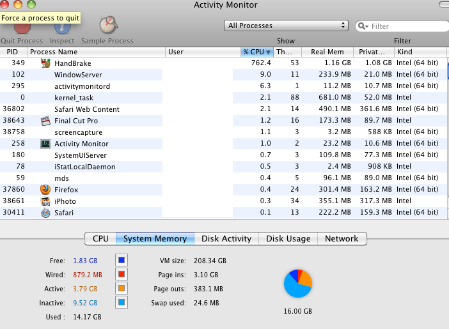
Task: Select the Safari compass icon
Action: click(x=45, y=213)
